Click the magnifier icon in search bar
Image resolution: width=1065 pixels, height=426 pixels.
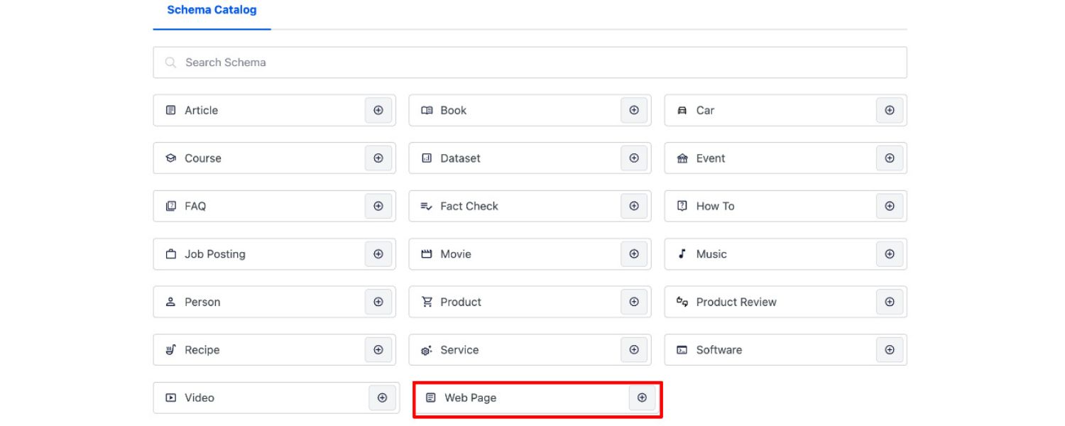[x=170, y=62]
